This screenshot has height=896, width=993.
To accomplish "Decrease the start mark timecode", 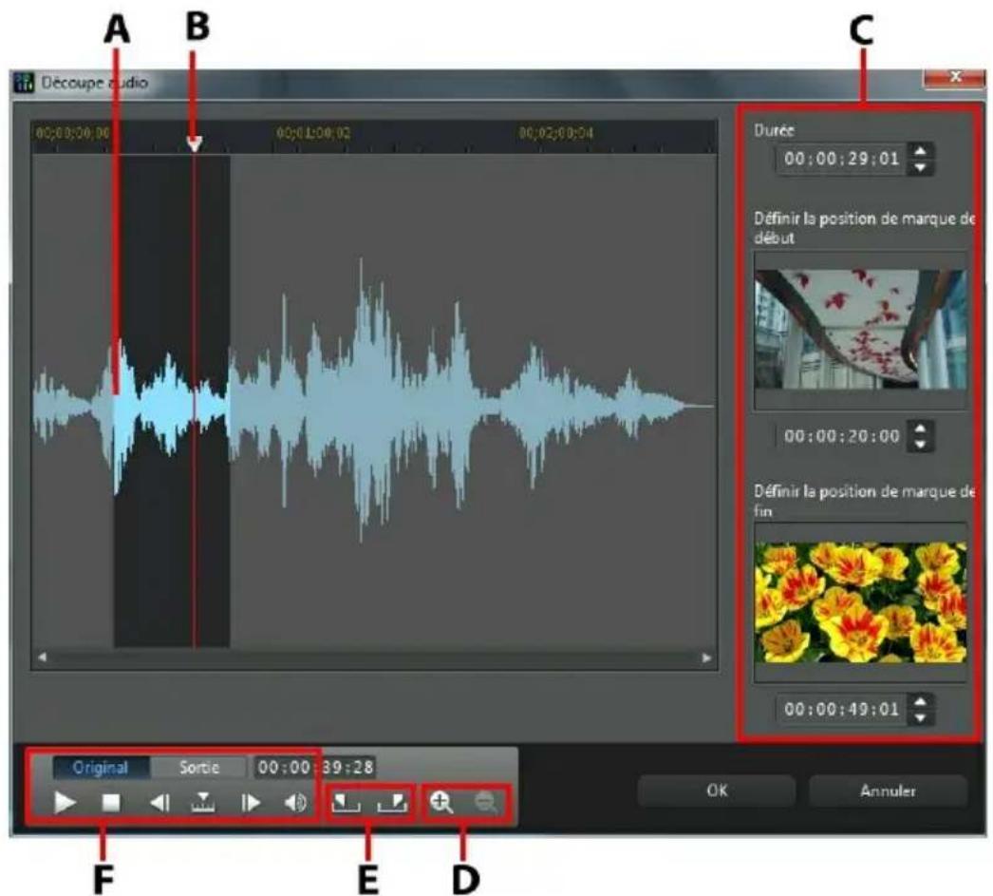I will click(921, 444).
